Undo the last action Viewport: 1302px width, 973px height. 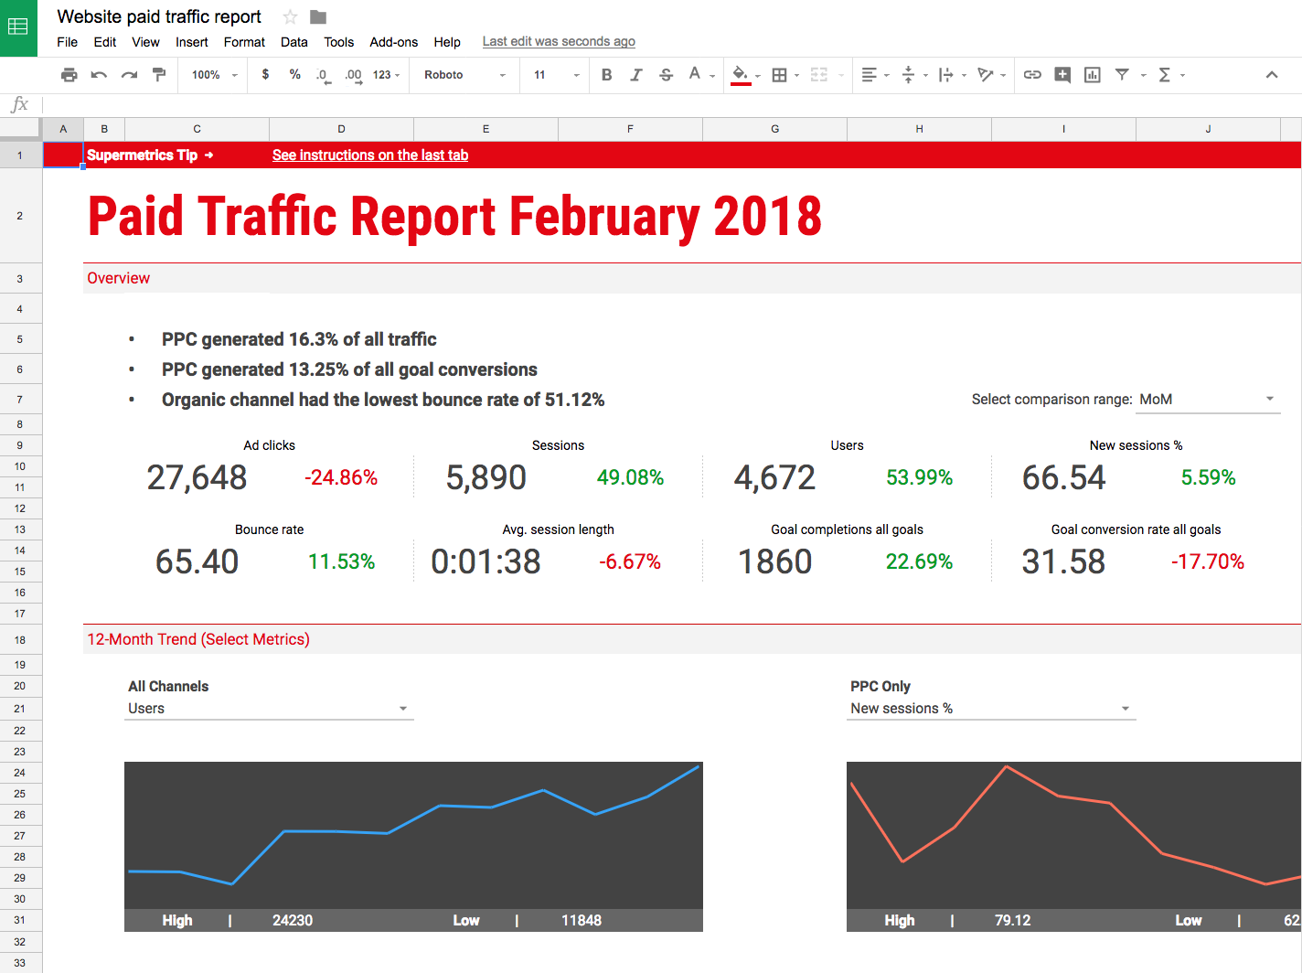[99, 75]
